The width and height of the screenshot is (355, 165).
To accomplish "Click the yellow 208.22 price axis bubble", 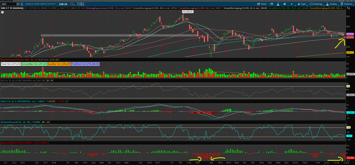I will coord(350,53).
